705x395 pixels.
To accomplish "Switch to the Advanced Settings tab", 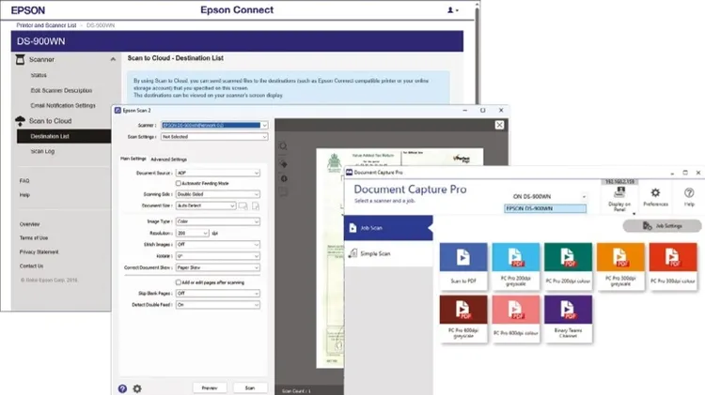I will (x=168, y=159).
